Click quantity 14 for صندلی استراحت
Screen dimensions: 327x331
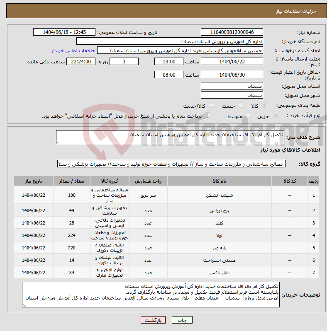71,260
